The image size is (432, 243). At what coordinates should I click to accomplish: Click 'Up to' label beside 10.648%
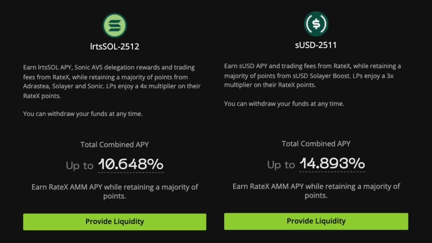80,166
